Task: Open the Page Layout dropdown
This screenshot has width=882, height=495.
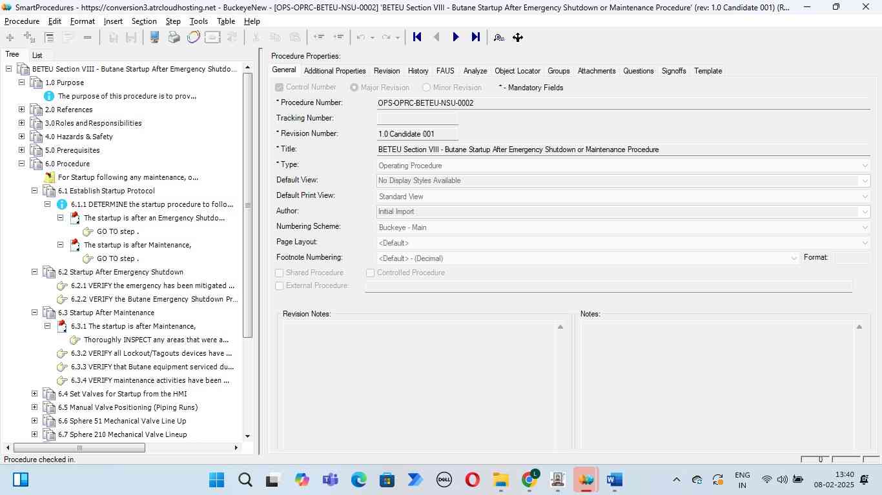Action: [865, 243]
